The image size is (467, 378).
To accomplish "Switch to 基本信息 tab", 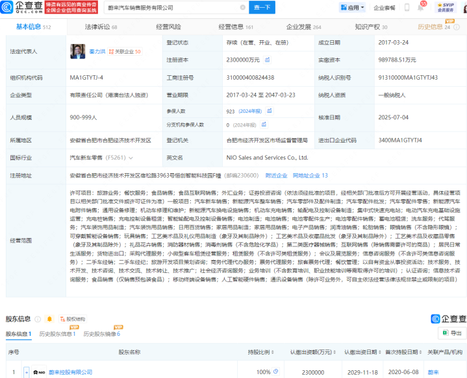I will pyautogui.click(x=33, y=27).
